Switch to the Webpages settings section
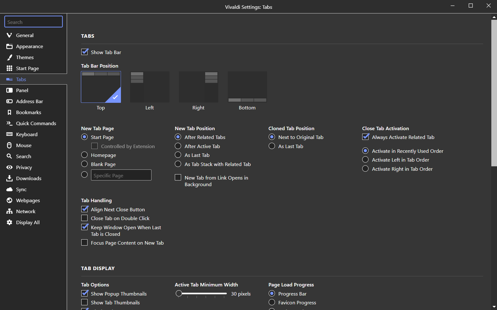This screenshot has width=497, height=310. [33, 200]
